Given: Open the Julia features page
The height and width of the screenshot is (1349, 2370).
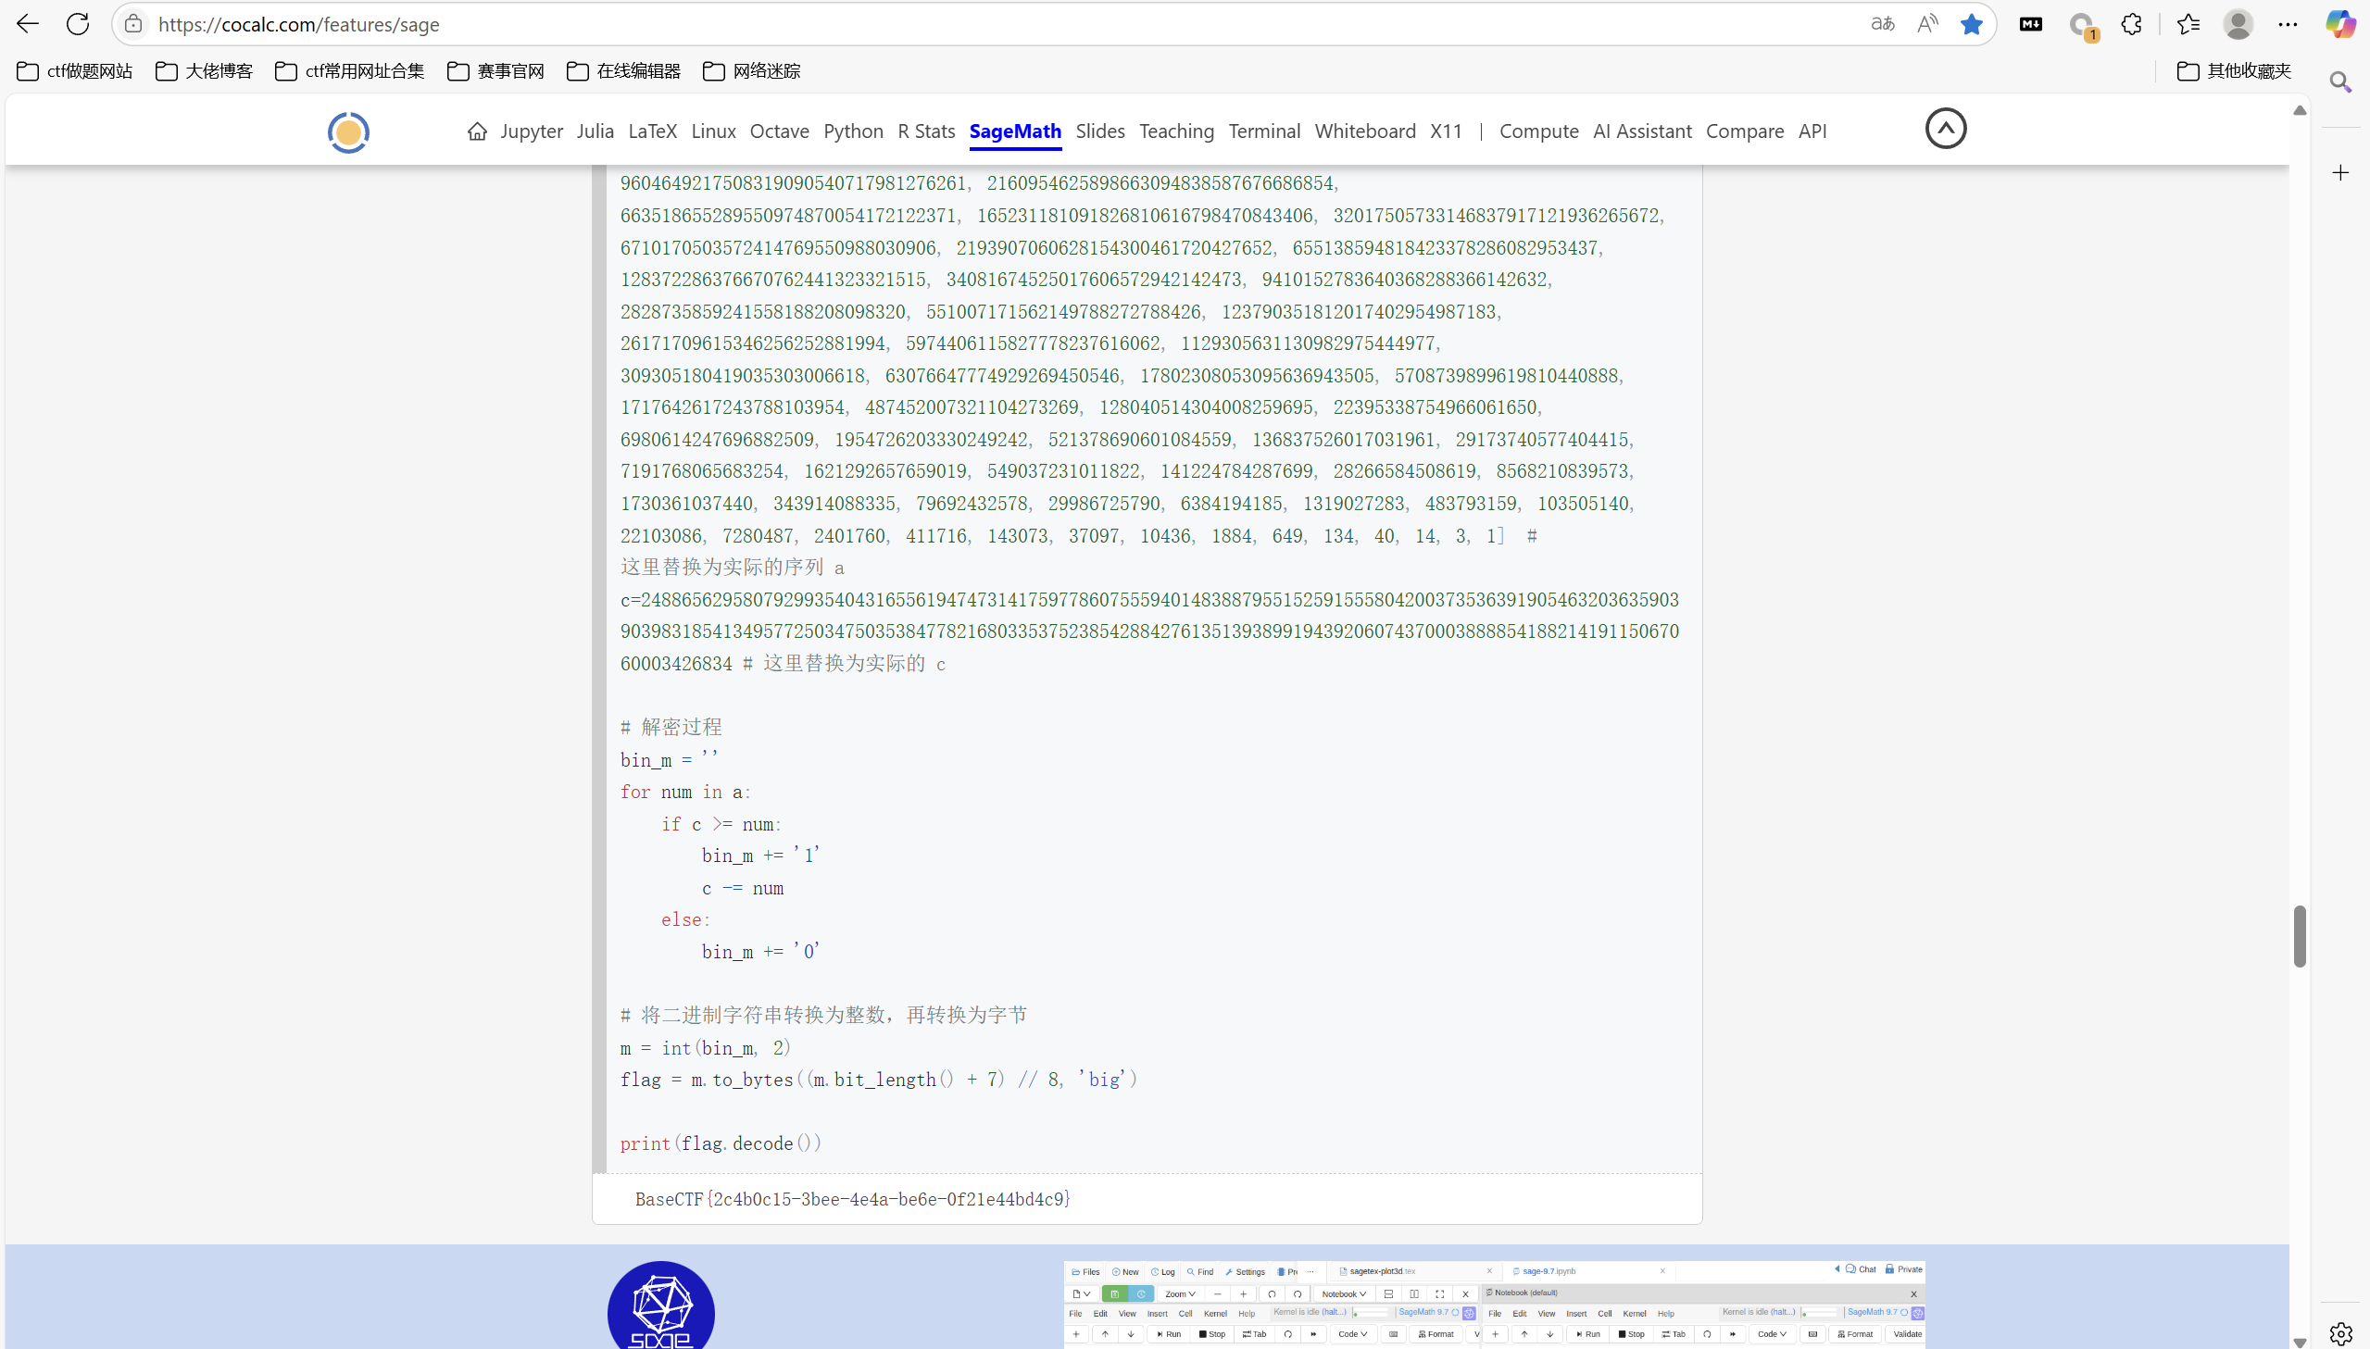Looking at the screenshot, I should 595,131.
